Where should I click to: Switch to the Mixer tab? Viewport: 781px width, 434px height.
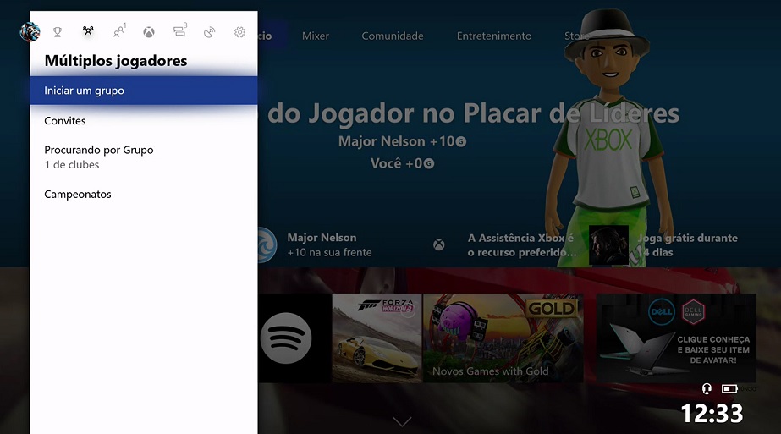(x=316, y=36)
